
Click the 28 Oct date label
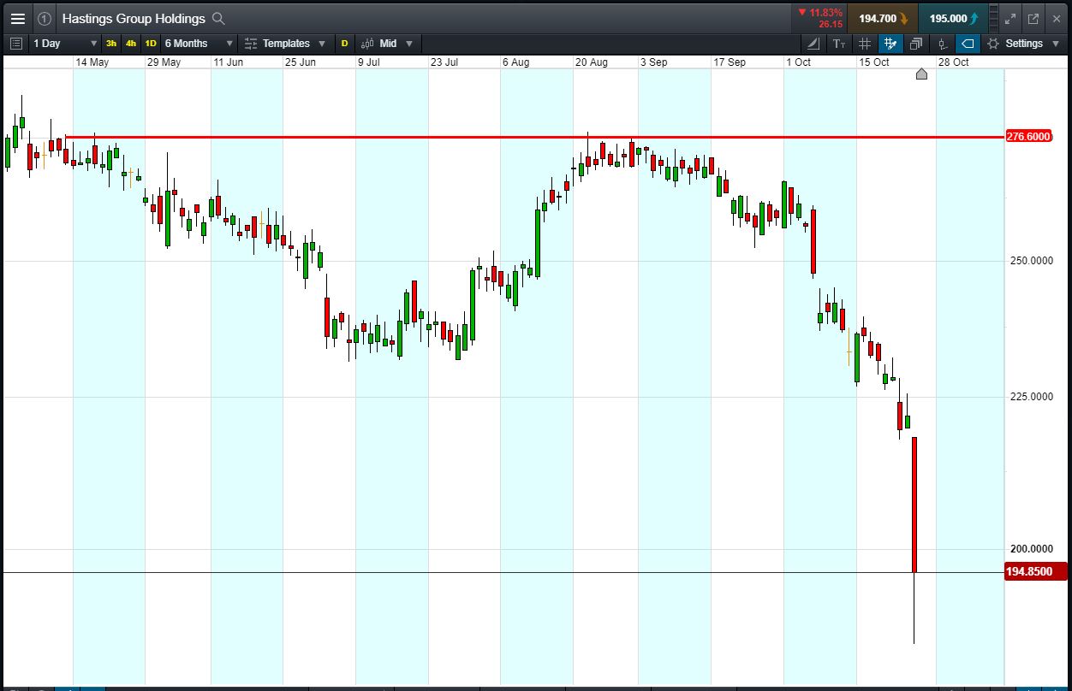pyautogui.click(x=954, y=62)
